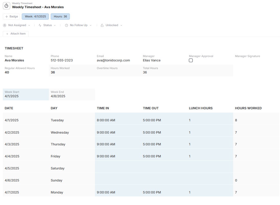Click Tuesday's Hours Worked value 8
Image resolution: width=280 pixels, height=205 pixels.
pyautogui.click(x=236, y=120)
